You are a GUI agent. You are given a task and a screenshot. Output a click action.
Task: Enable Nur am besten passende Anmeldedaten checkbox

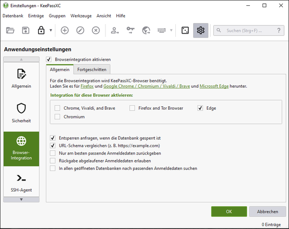(53, 153)
